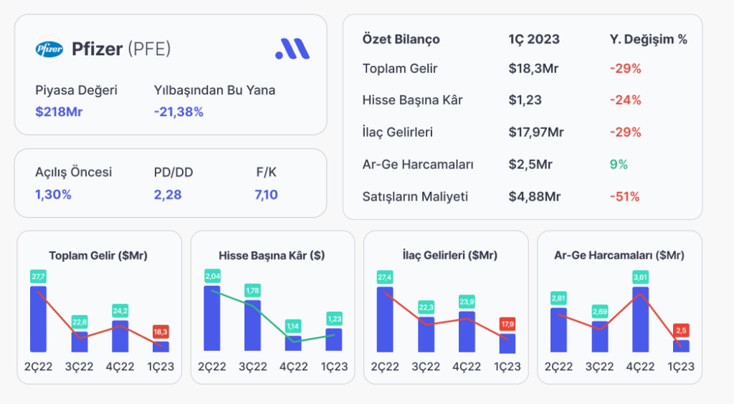Screen dimensions: 734x404
Task: Click the 24,2 bar label in Toplam Gelir chart
Action: pos(120,311)
